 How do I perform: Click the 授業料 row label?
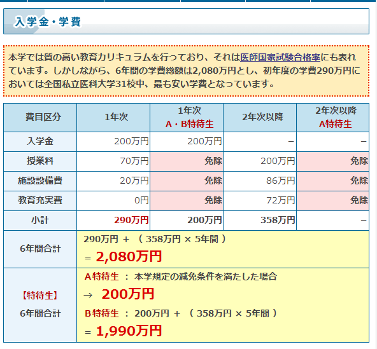(x=40, y=161)
